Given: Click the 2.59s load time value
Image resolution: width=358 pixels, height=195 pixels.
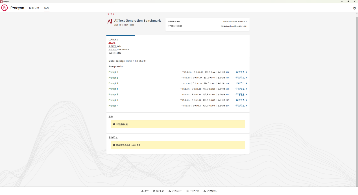Looking at the screenshot, I should click(x=119, y=53).
